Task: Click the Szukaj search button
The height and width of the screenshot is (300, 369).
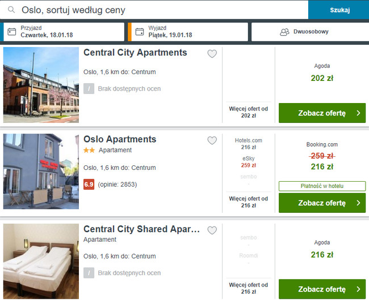Action: click(339, 10)
